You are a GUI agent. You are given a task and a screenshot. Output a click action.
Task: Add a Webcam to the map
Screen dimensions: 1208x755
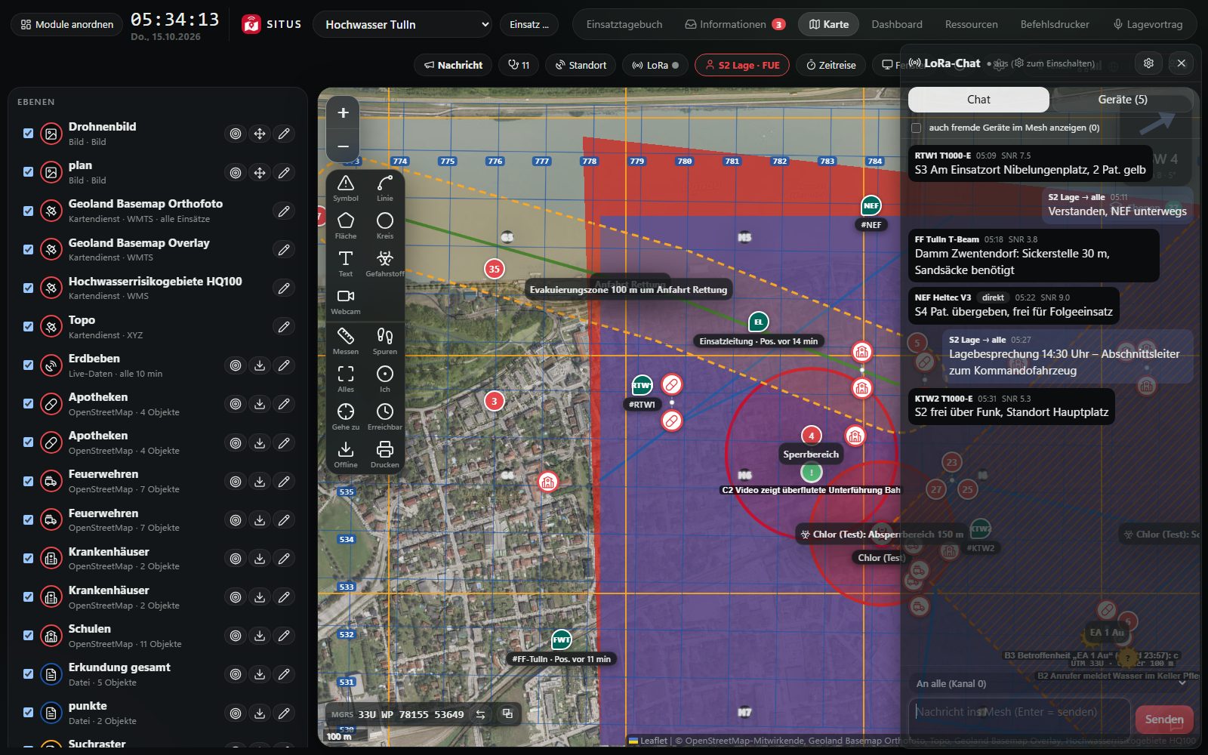tap(346, 301)
